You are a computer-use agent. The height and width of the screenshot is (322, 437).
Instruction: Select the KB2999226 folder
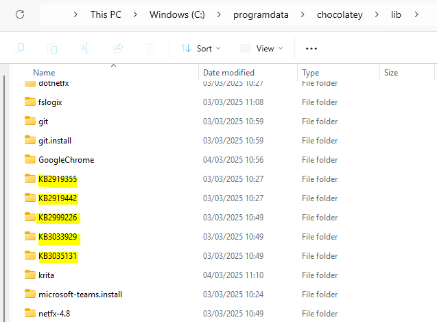[x=58, y=218]
